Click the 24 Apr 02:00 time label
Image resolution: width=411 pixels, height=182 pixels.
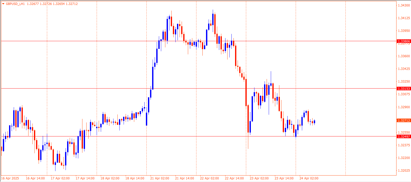[x=309, y=178]
